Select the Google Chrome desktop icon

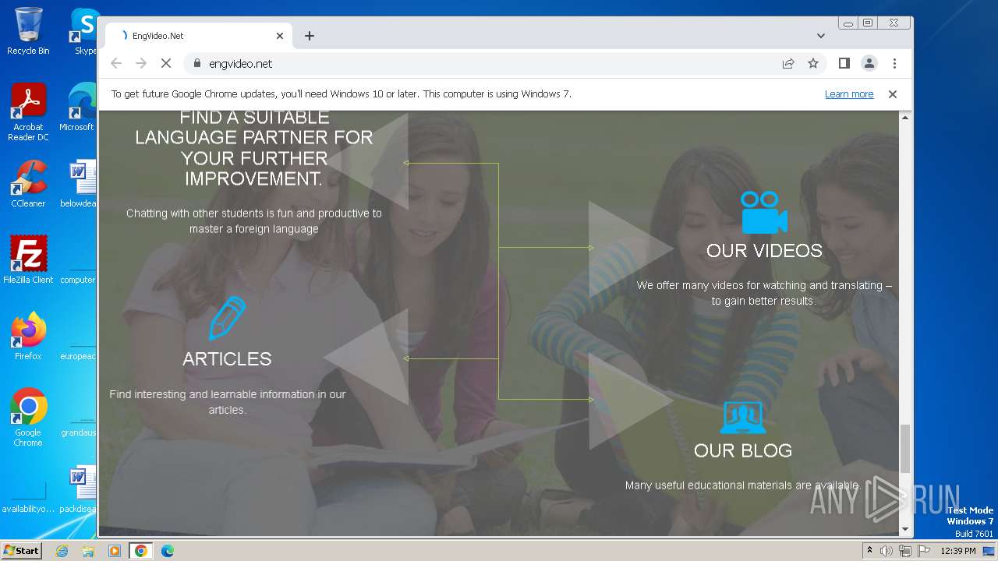click(x=28, y=418)
